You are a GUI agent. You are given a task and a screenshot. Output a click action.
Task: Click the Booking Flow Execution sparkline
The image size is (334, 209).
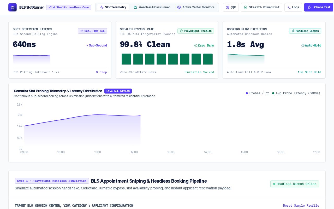[x=246, y=59]
